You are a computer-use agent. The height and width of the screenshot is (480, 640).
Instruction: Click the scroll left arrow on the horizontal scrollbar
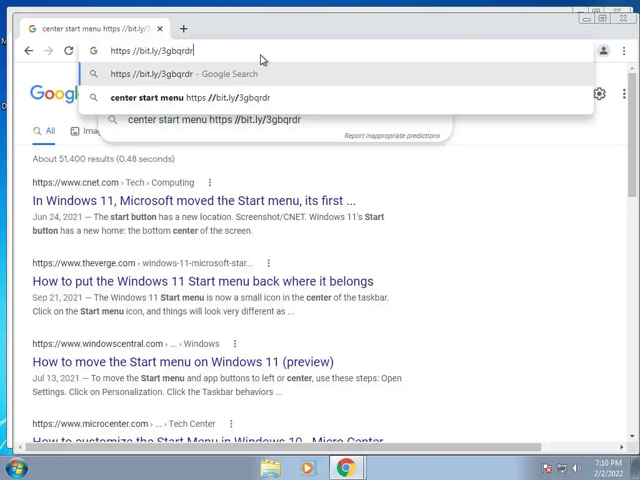click(x=20, y=447)
